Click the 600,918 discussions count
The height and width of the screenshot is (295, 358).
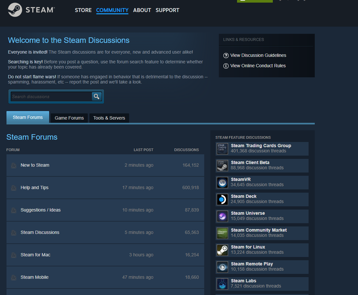[191, 187]
